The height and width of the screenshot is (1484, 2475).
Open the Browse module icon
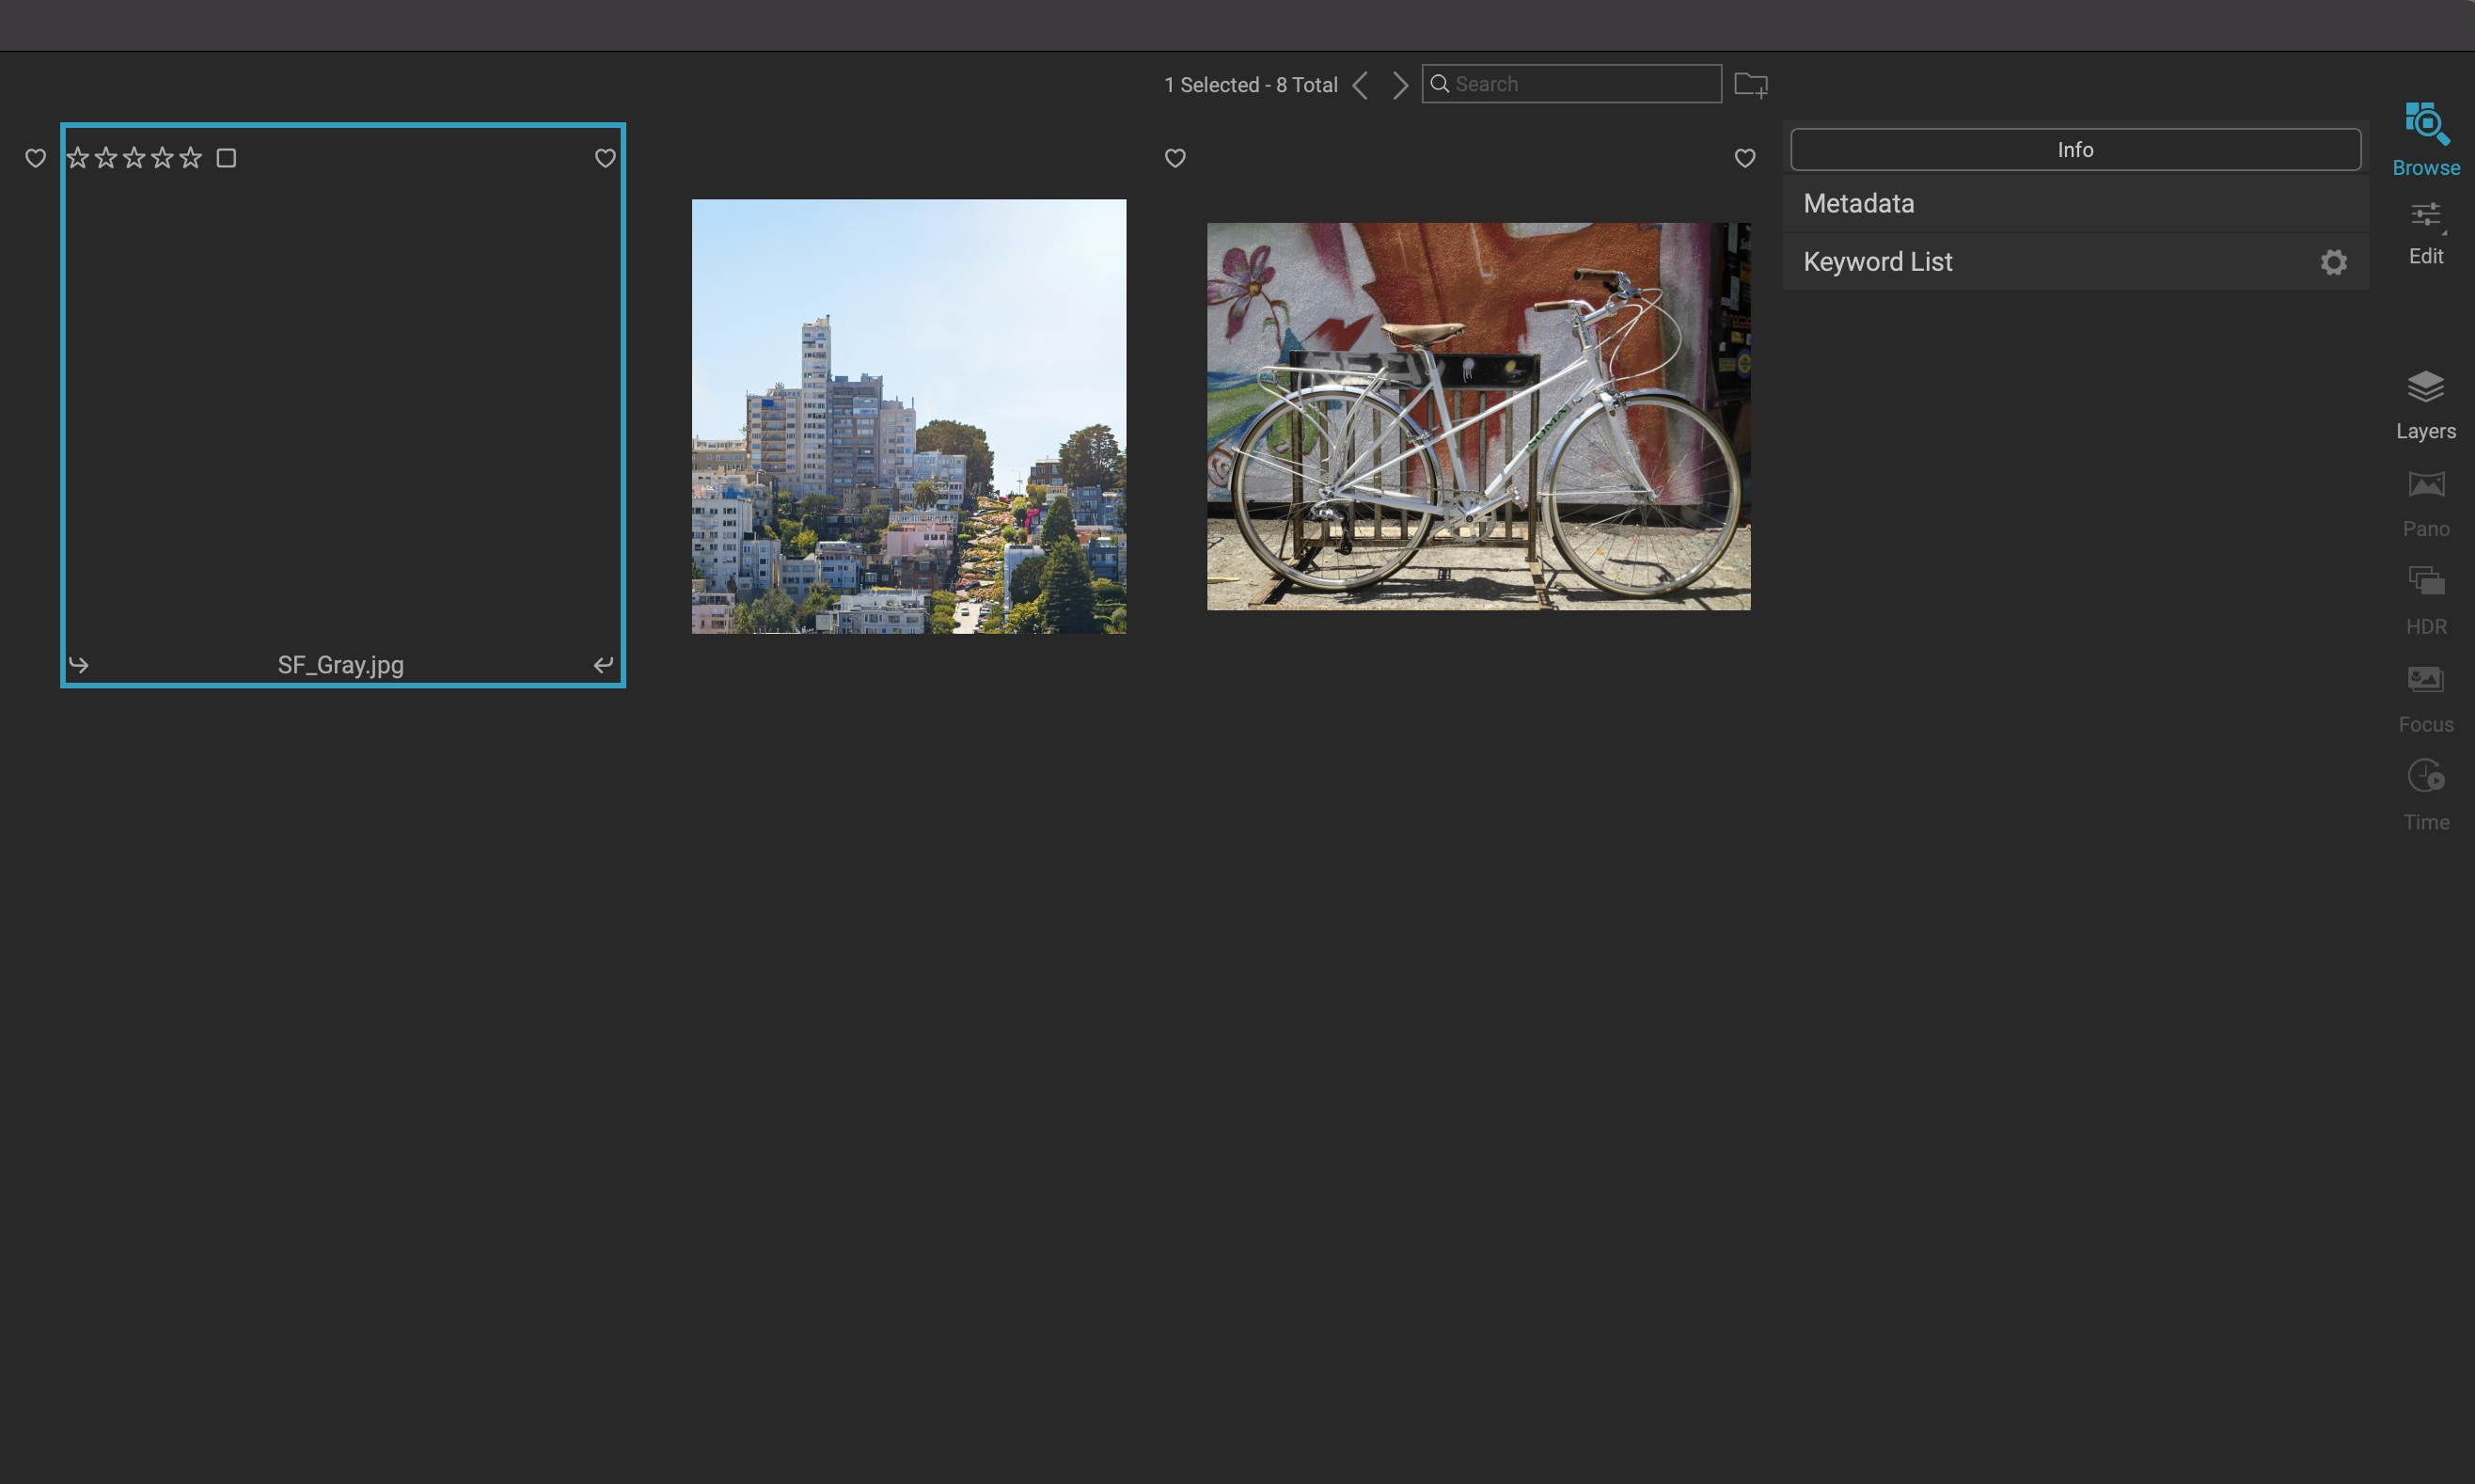pyautogui.click(x=2425, y=125)
